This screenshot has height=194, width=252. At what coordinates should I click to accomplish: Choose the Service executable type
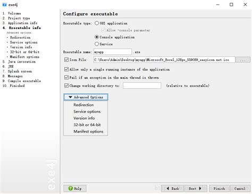(x=97, y=44)
